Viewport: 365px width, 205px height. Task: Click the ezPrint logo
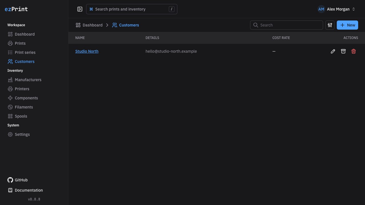point(16,9)
